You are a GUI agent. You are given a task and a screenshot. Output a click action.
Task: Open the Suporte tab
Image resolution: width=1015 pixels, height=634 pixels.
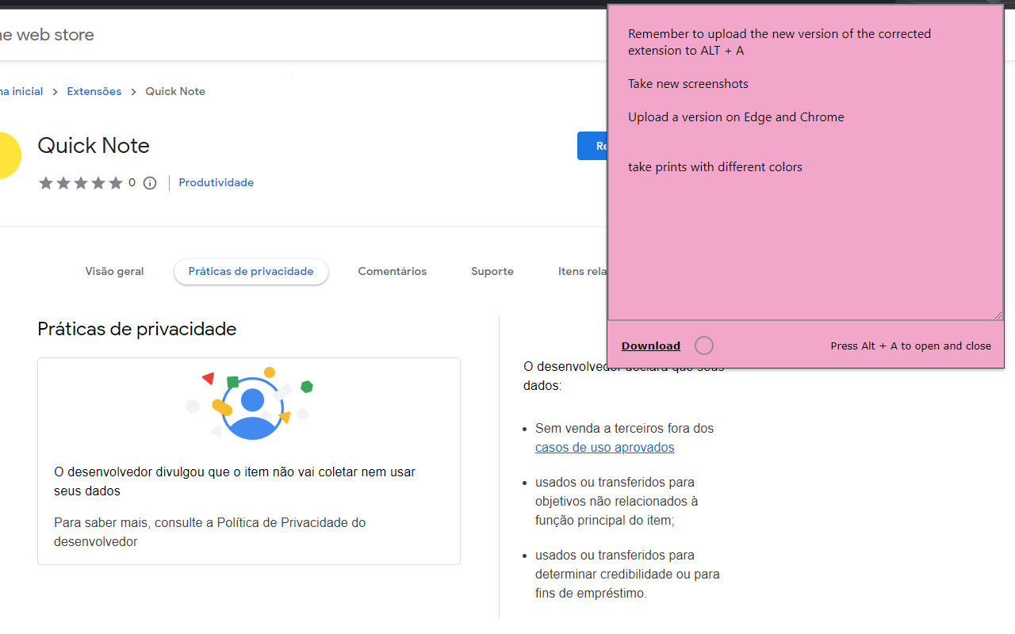tap(492, 271)
